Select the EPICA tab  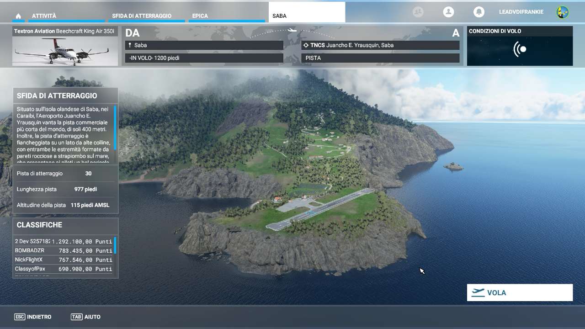coord(200,16)
